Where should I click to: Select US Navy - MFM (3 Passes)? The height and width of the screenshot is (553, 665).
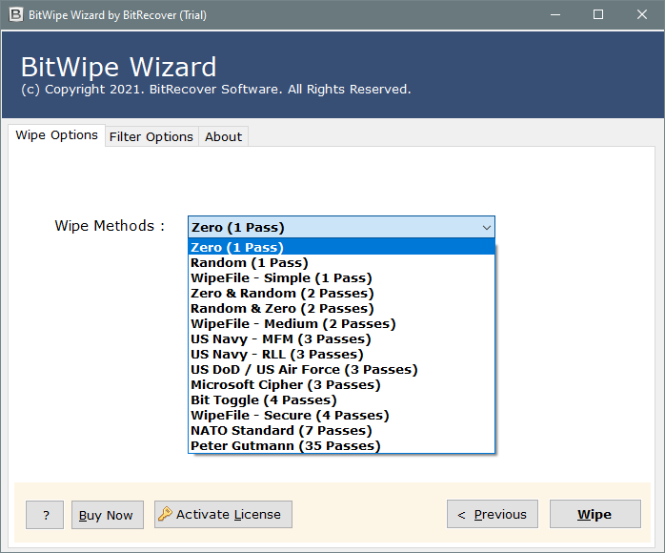pos(341,339)
